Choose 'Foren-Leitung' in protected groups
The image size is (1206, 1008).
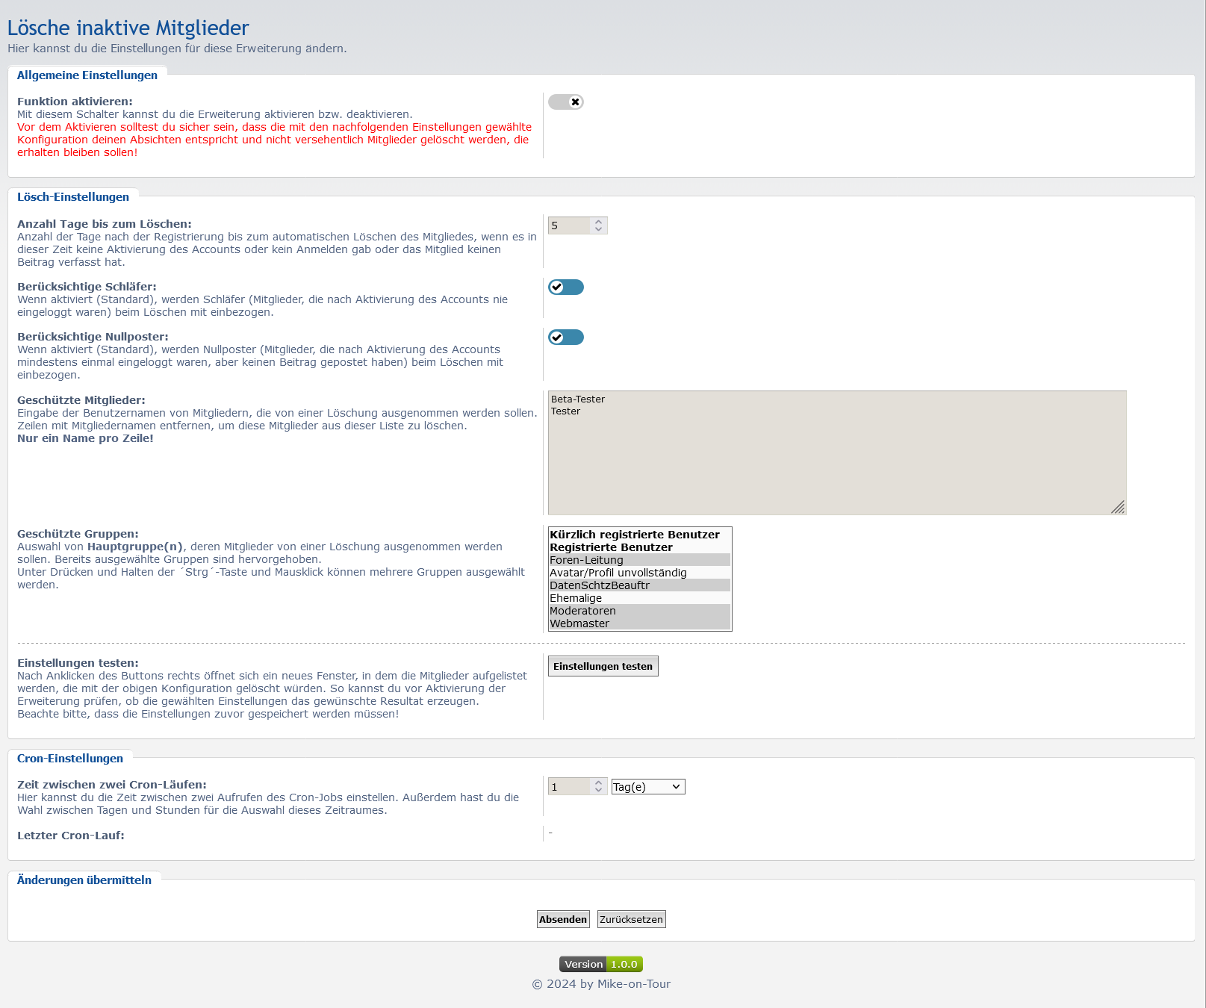(x=587, y=560)
